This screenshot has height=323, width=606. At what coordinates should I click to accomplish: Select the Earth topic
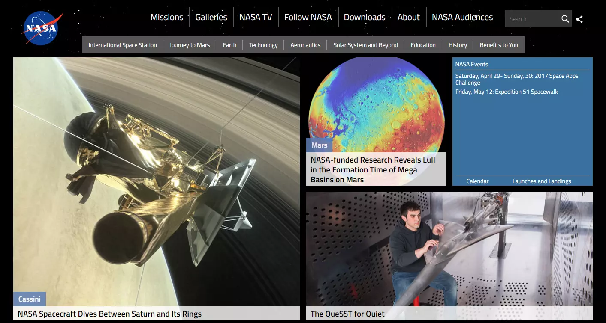(229, 45)
